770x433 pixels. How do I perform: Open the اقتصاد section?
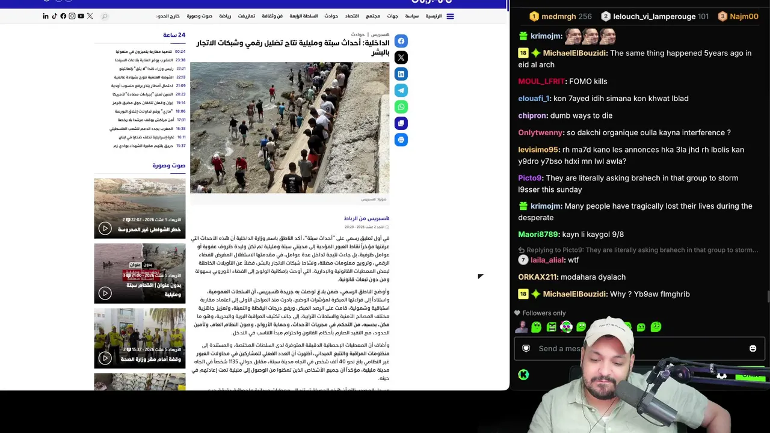352,16
